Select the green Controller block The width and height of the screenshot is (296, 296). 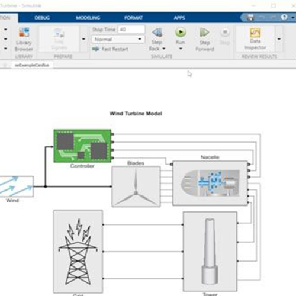82,146
